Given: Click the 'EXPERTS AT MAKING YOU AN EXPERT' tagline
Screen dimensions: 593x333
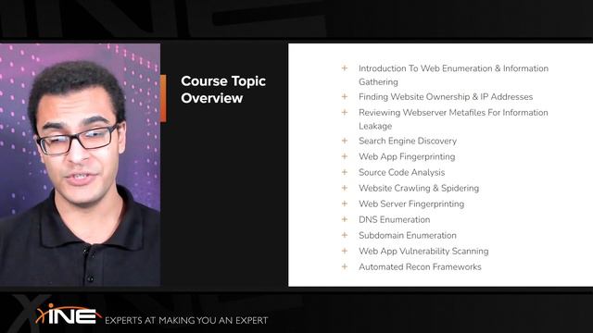Looking at the screenshot, I should pos(186,321).
